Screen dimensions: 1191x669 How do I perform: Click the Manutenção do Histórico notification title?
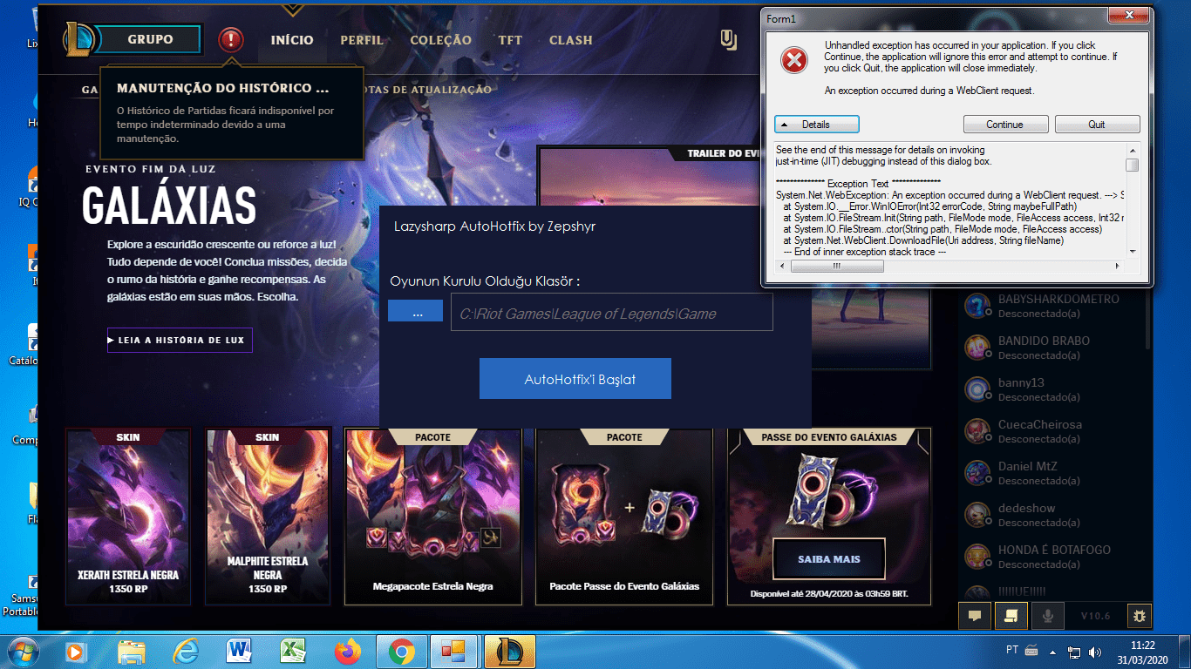[223, 89]
